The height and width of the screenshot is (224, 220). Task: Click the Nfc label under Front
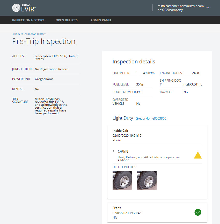[x=115, y=218]
